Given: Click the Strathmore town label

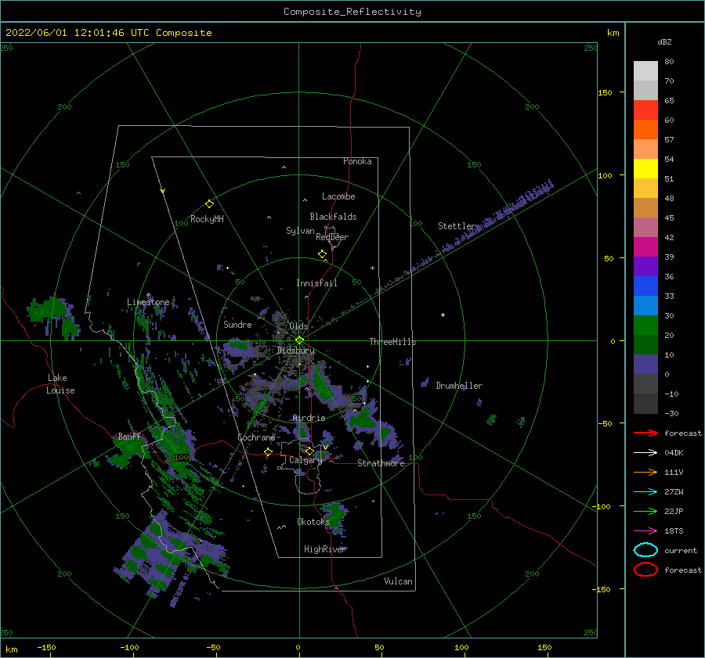Looking at the screenshot, I should (381, 463).
